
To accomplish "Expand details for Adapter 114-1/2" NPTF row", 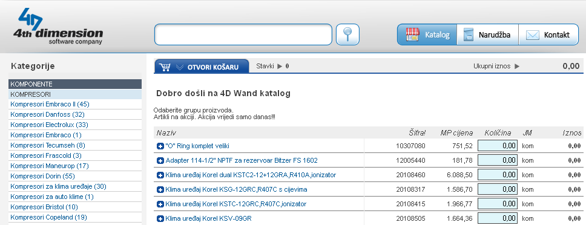I will tap(160, 161).
